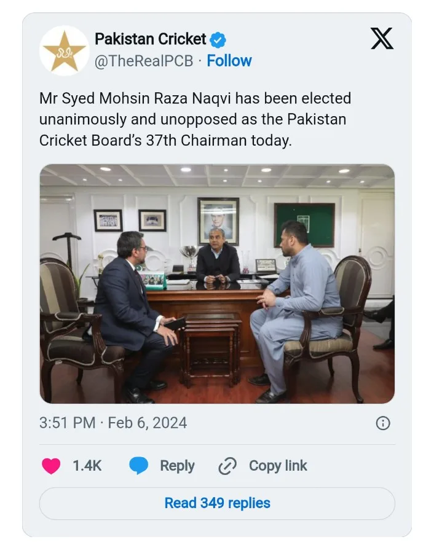
Task: Like the post with the heart icon
Action: pos(51,466)
